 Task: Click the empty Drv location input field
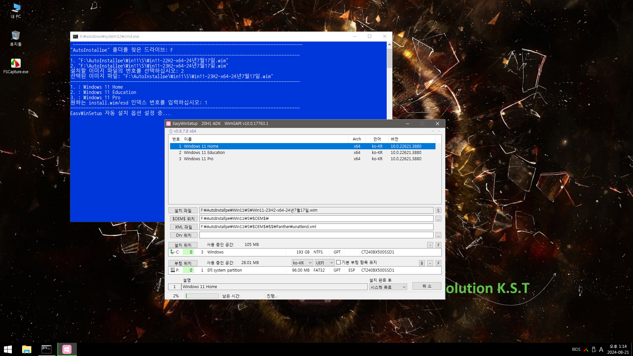coord(316,235)
